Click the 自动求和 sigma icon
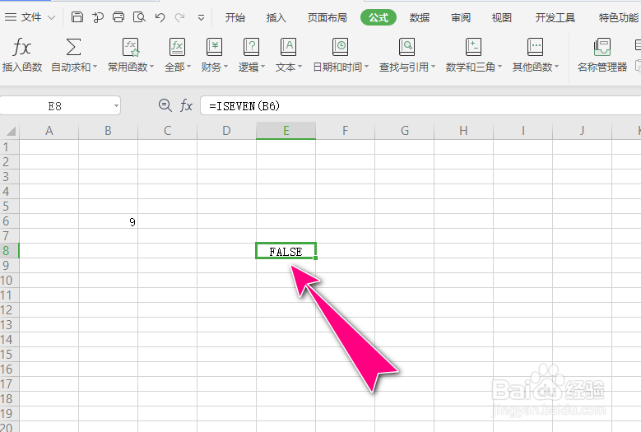The width and height of the screenshot is (641, 432). click(73, 47)
